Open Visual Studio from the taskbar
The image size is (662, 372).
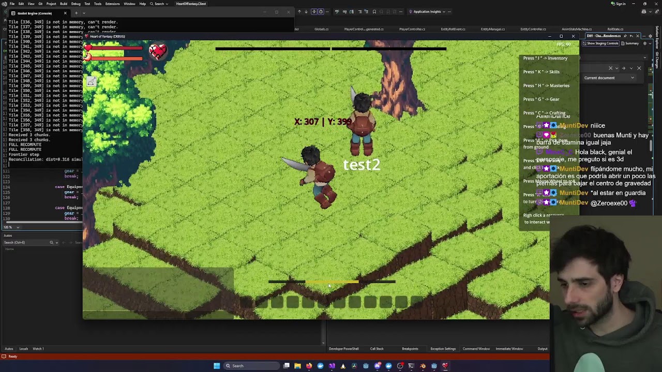coord(332,366)
